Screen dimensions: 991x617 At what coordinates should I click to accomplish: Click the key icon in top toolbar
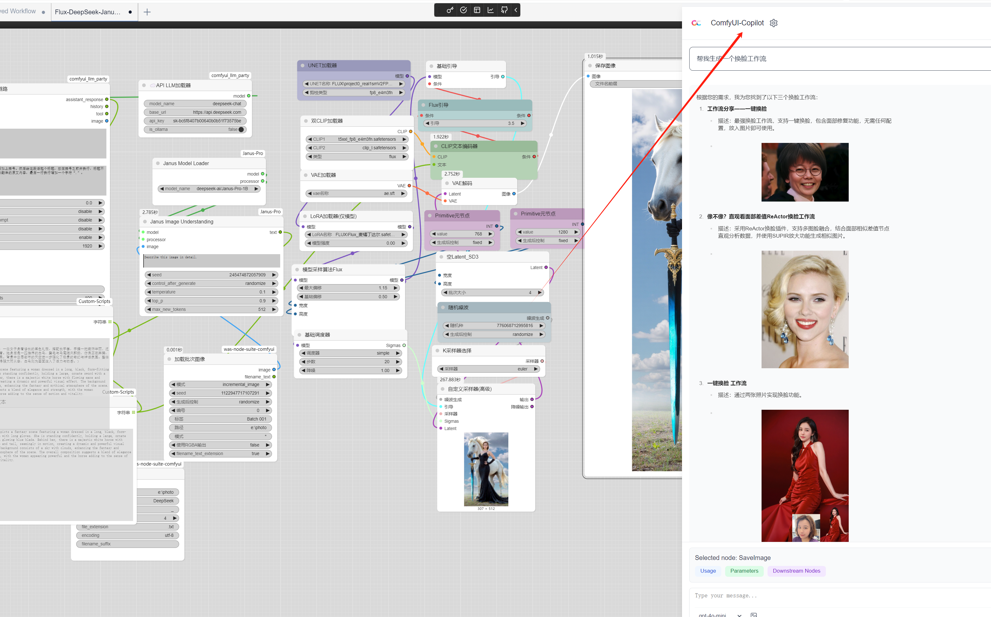(450, 10)
